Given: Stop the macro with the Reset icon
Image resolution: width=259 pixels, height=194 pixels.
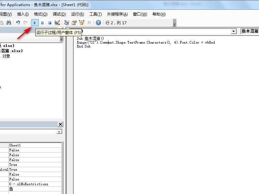Looking at the screenshot, I should 50,23.
